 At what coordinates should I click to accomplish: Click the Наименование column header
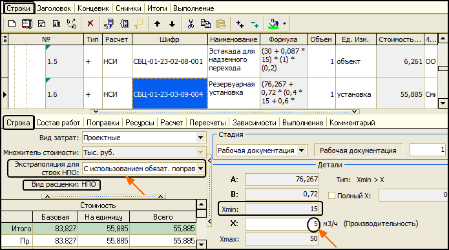tap(234, 39)
